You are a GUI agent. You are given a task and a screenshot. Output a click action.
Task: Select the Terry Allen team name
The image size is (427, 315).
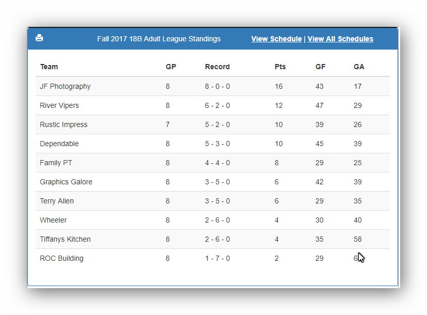(57, 201)
